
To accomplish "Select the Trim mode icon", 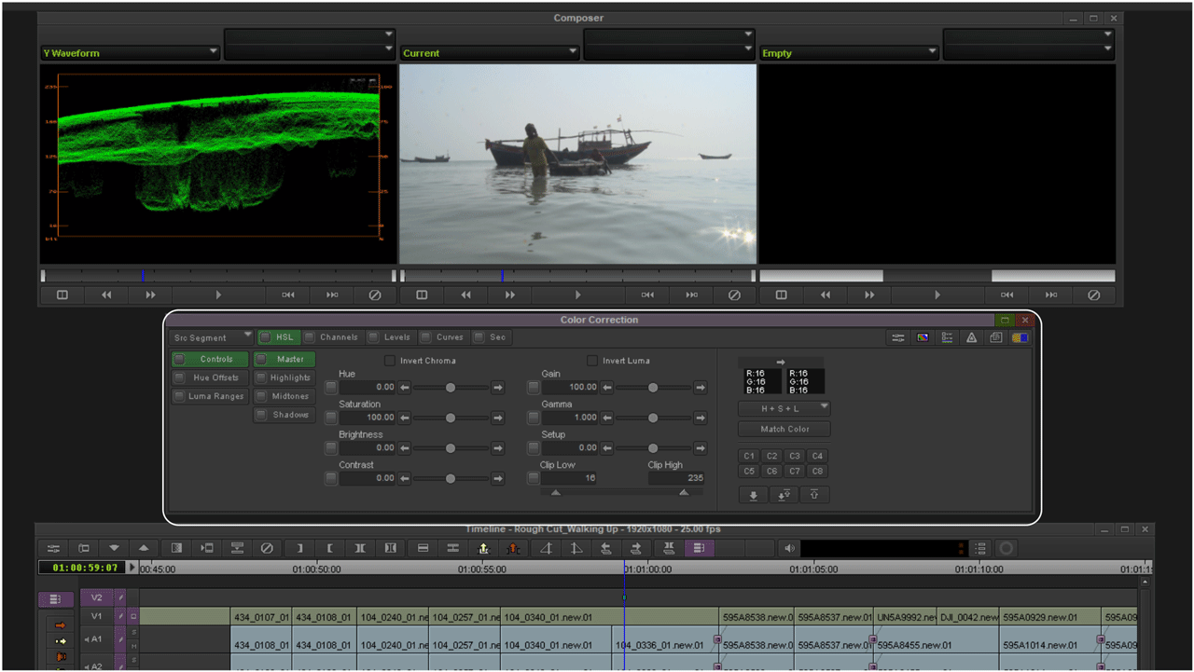I will (x=669, y=548).
